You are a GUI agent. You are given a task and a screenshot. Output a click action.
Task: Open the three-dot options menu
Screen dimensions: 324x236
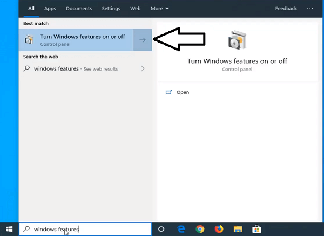(x=310, y=8)
